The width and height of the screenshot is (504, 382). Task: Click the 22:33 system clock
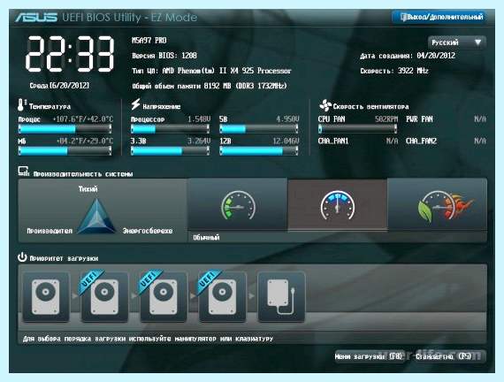click(70, 54)
